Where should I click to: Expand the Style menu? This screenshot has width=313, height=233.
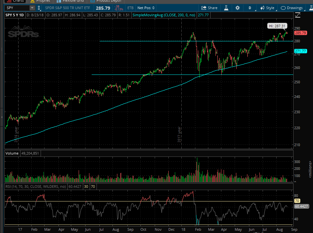click(x=268, y=8)
